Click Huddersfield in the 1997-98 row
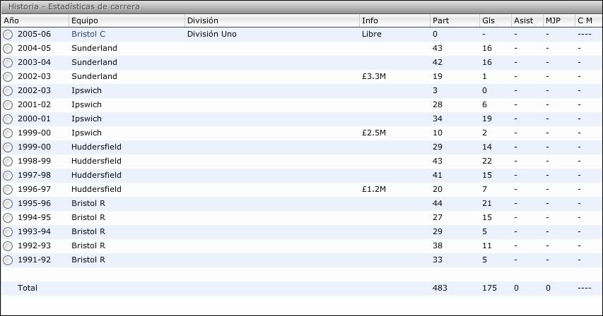 (96, 175)
